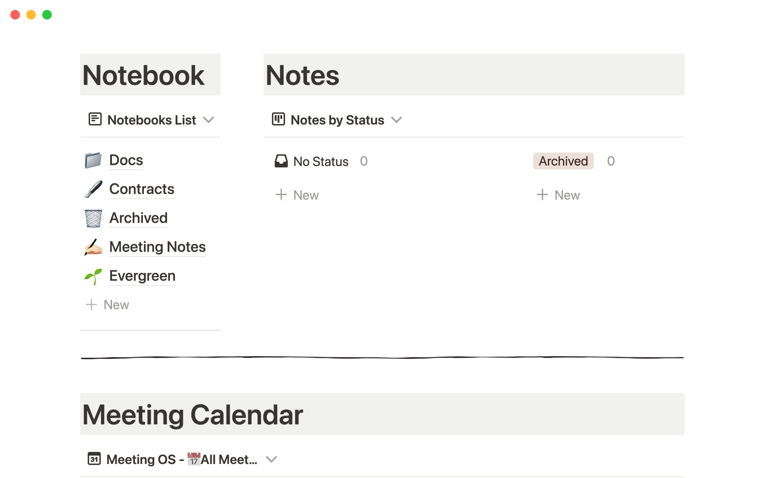
Task: Click the Notebooks List view icon
Action: [x=95, y=119]
